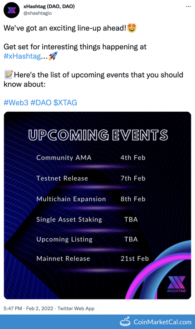Click the 5:47 PM tweet timestamp
The height and width of the screenshot is (329, 195).
[13, 309]
